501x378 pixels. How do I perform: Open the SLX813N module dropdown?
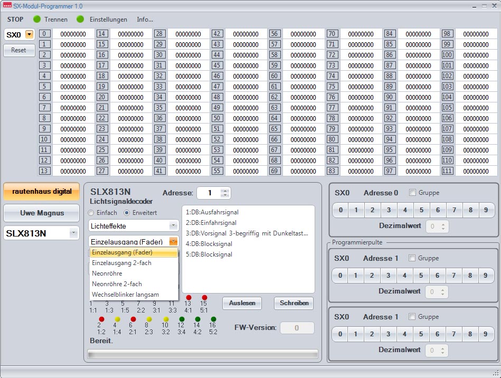73,233
